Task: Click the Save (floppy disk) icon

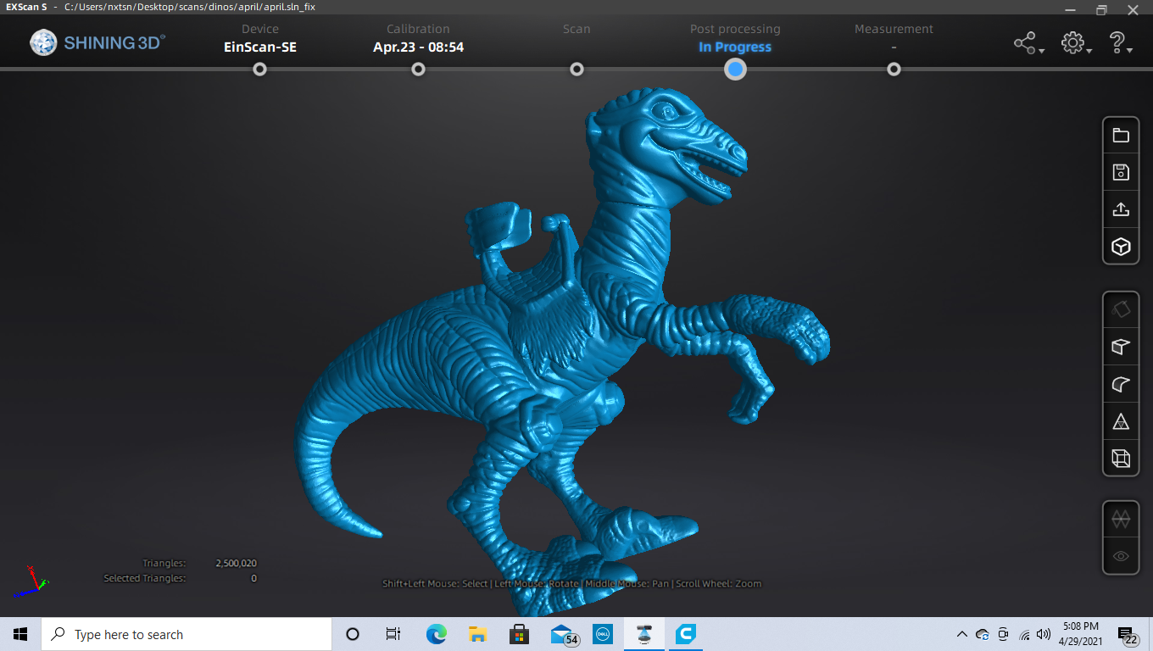Action: click(x=1121, y=172)
